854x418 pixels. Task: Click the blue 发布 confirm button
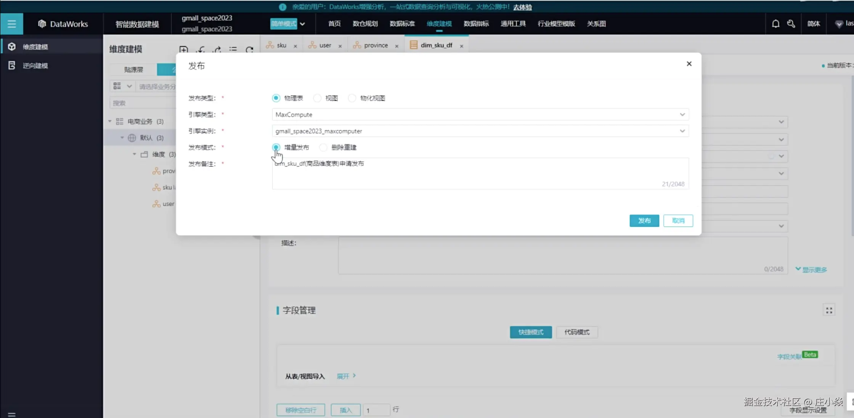644,221
